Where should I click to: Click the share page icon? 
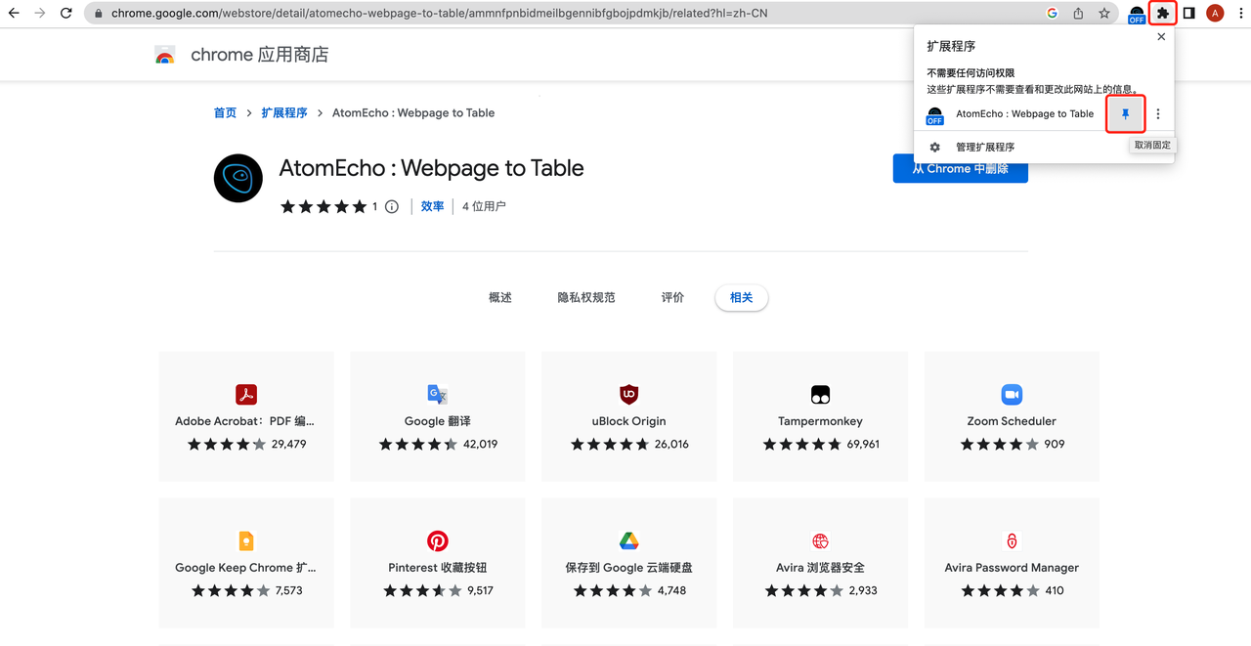(1078, 14)
